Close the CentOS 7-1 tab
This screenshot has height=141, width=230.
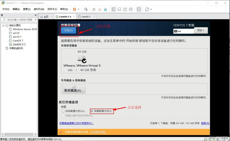coord(74,17)
